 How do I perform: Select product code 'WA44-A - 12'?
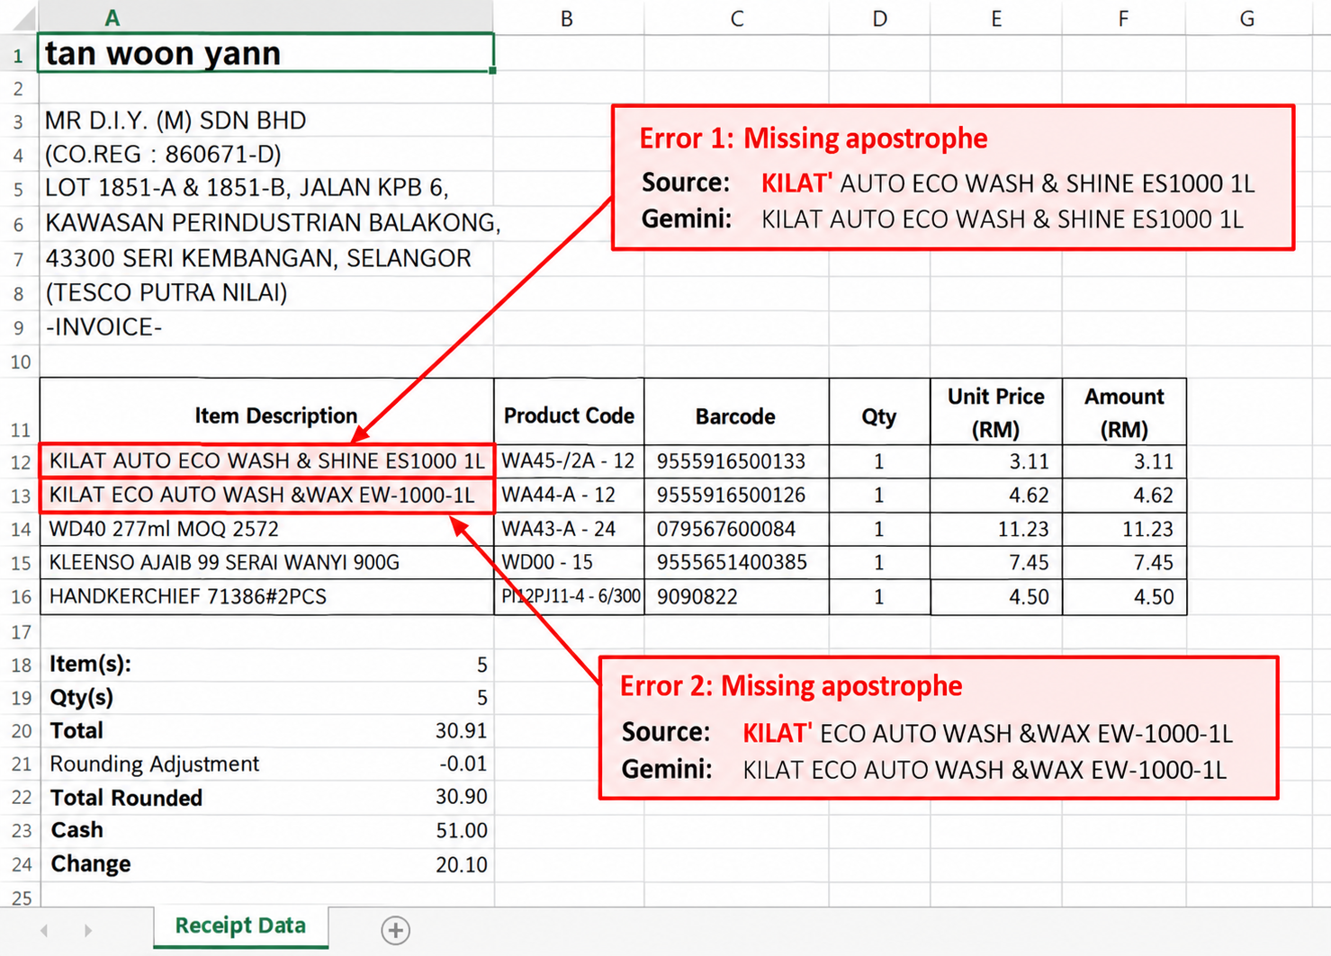pyautogui.click(x=569, y=496)
